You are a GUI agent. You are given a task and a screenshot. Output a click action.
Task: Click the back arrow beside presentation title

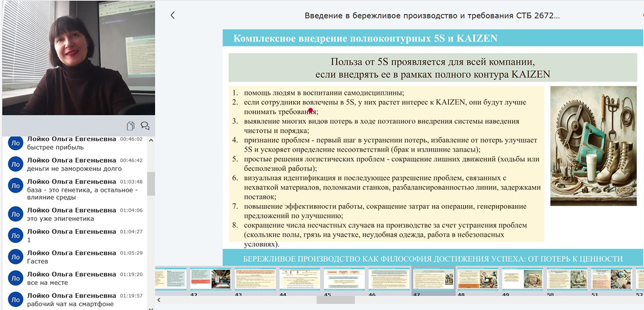(172, 16)
